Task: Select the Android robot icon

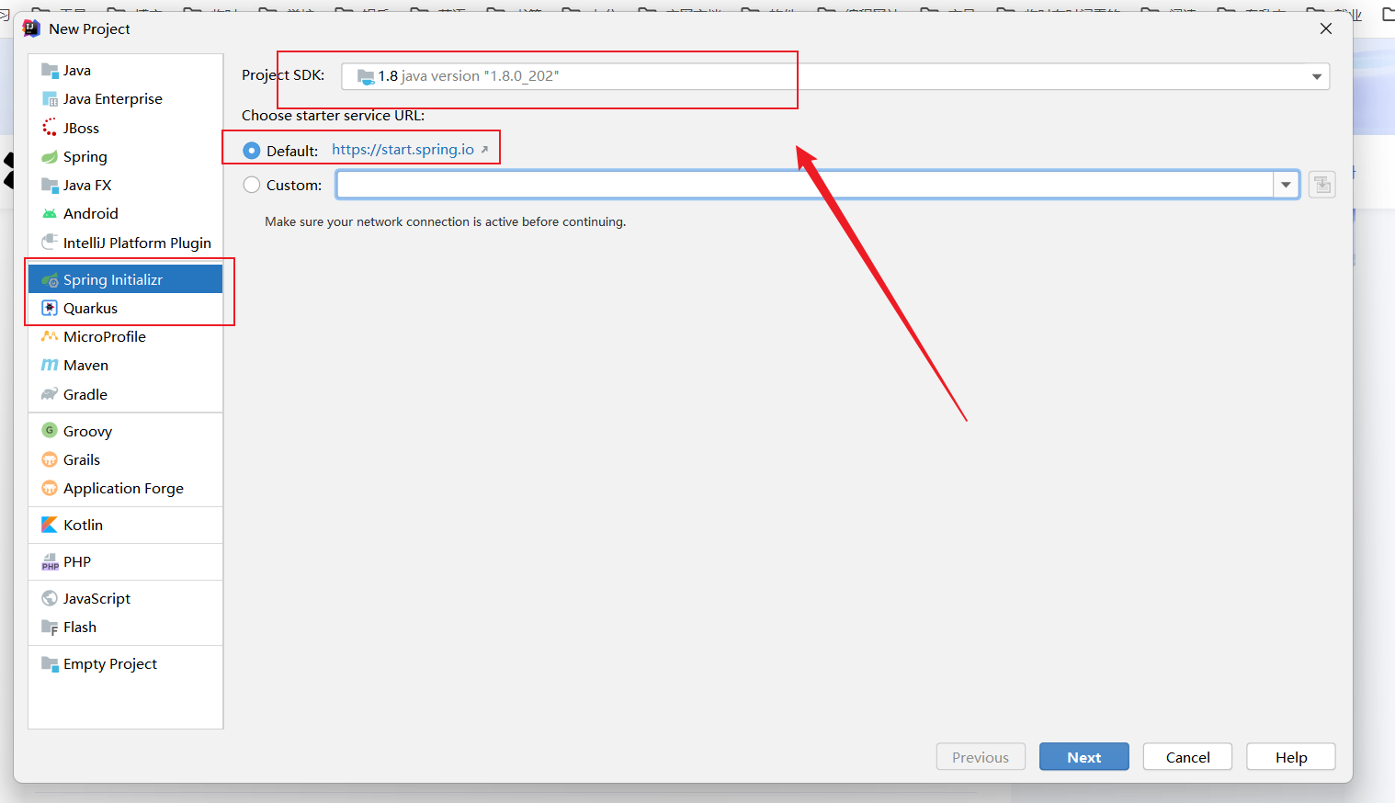Action: click(x=50, y=214)
